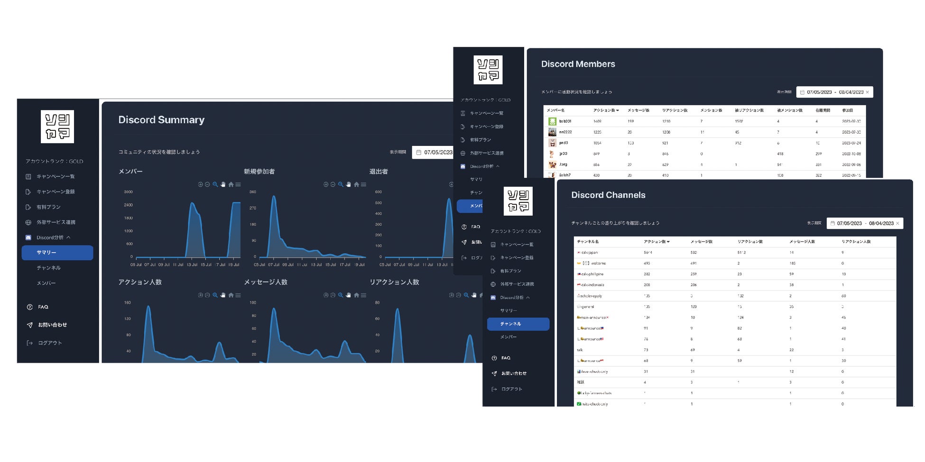Reset zoom with home icon on メッセージ人数 chart
The width and height of the screenshot is (925, 462).
pos(357,295)
